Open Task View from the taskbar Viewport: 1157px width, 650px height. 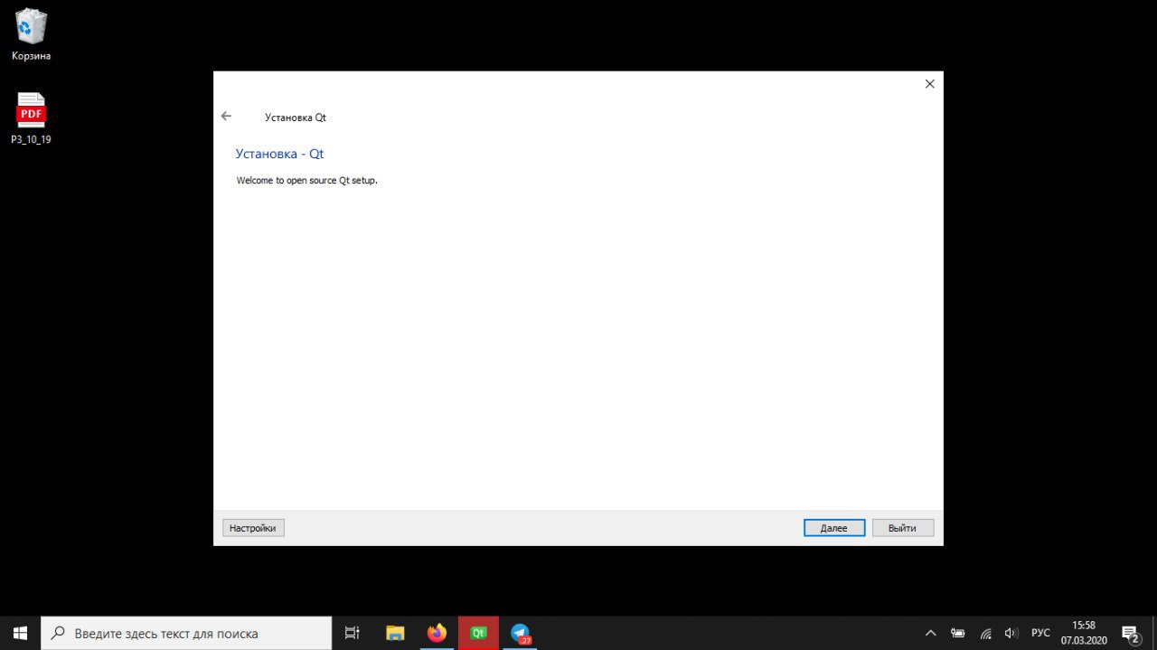pyautogui.click(x=353, y=633)
